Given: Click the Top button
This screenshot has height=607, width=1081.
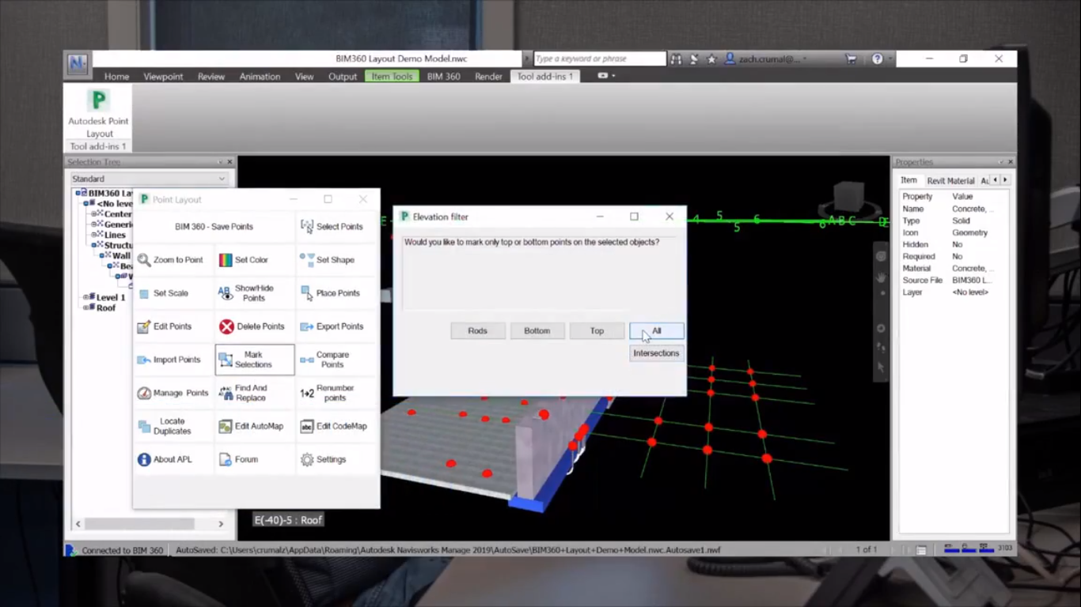Looking at the screenshot, I should (597, 331).
